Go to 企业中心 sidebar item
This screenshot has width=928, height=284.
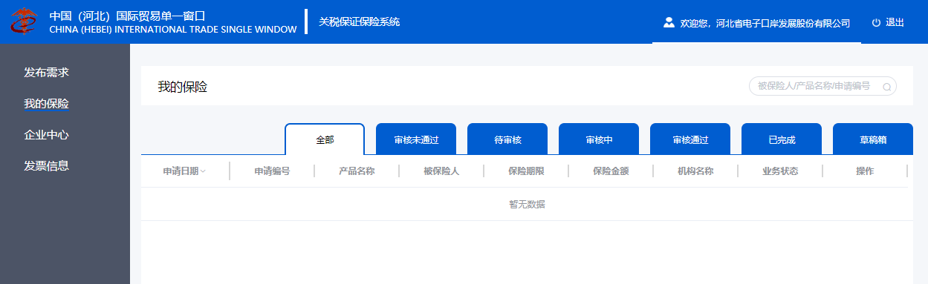coord(46,135)
